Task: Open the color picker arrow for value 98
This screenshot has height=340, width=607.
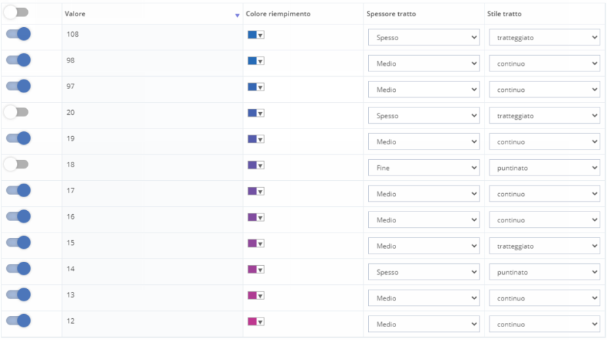Action: [x=261, y=61]
